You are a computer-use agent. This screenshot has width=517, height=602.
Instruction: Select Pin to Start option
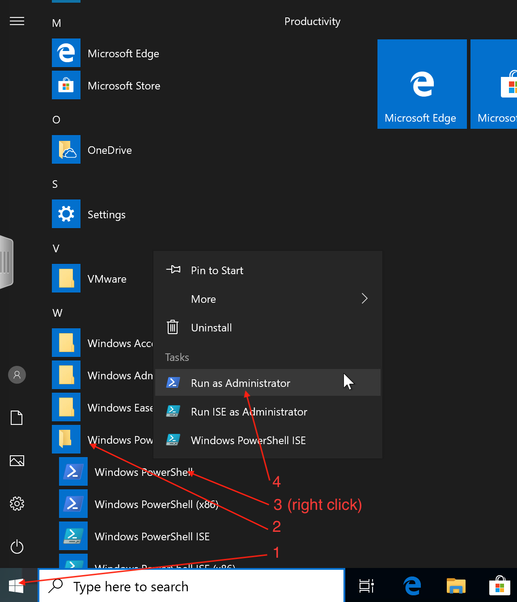tap(217, 271)
